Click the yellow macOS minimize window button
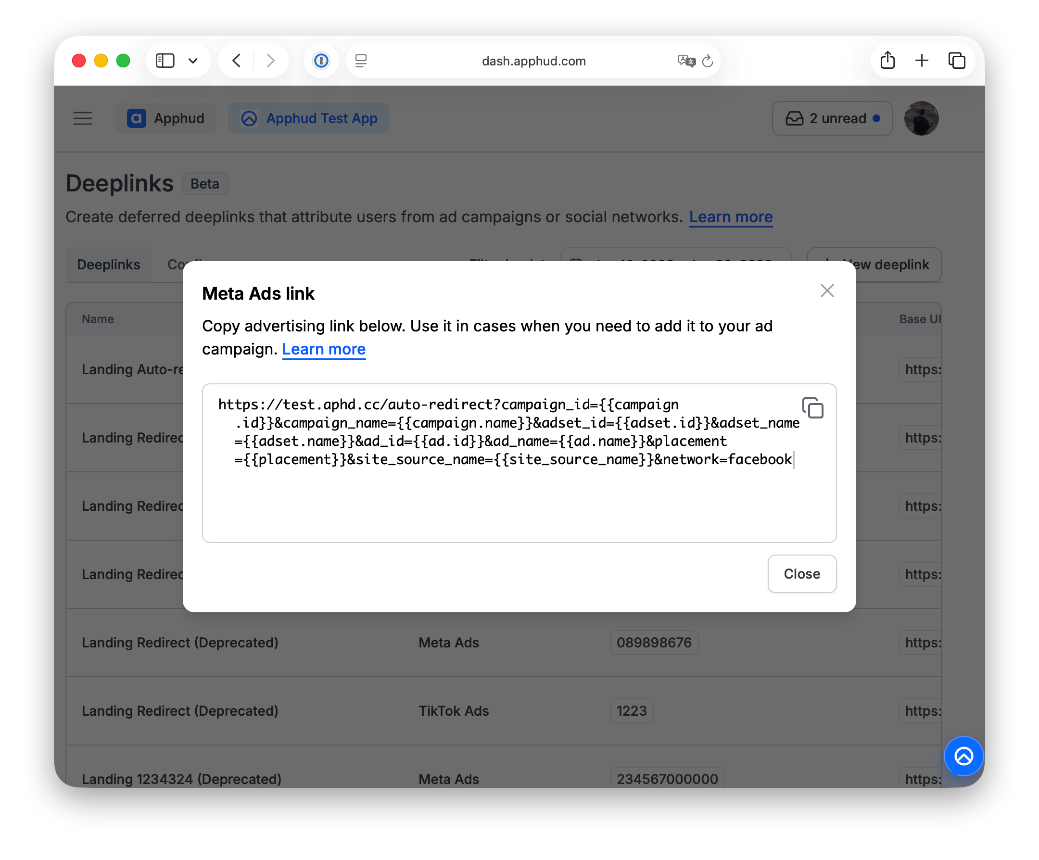Image resolution: width=1039 pixels, height=860 pixels. [x=101, y=61]
